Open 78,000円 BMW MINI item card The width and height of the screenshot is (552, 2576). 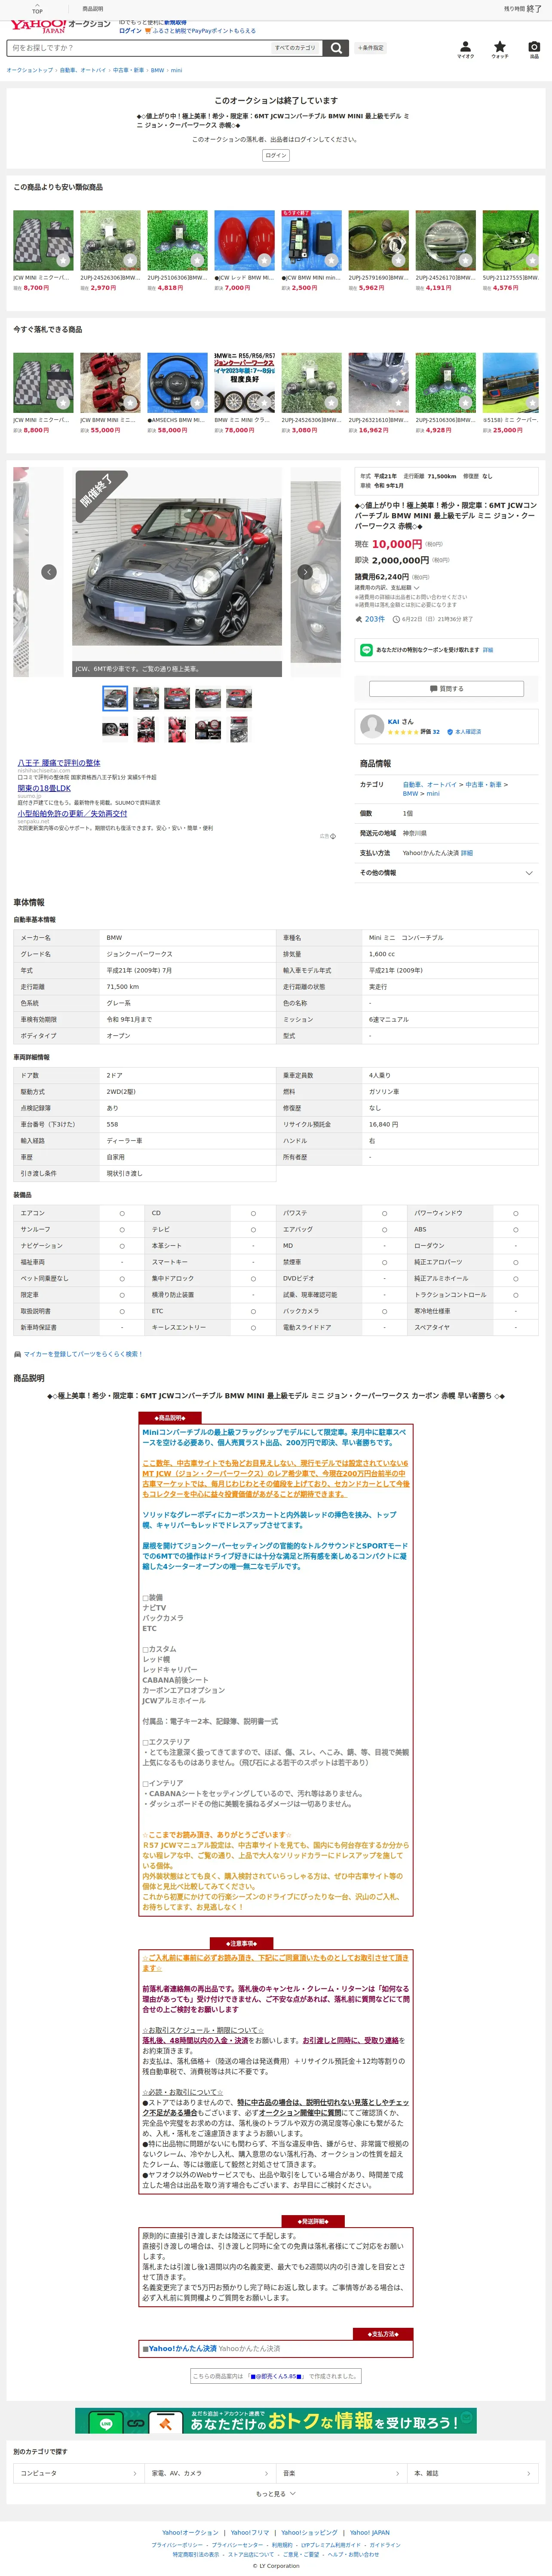(244, 393)
